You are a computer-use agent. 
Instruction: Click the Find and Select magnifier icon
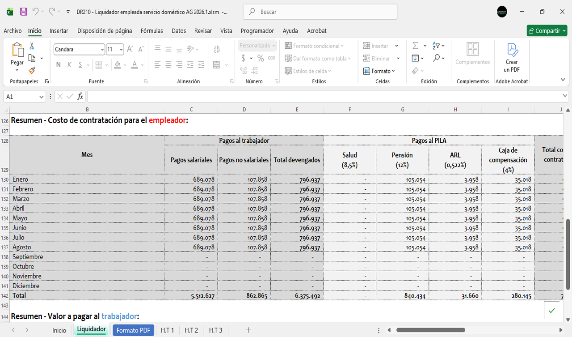(436, 58)
